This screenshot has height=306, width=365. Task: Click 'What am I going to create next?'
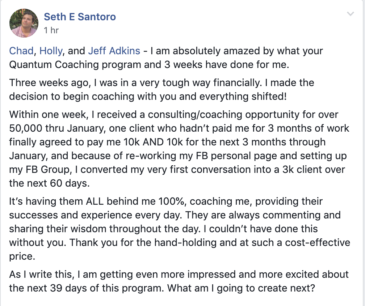point(241,288)
